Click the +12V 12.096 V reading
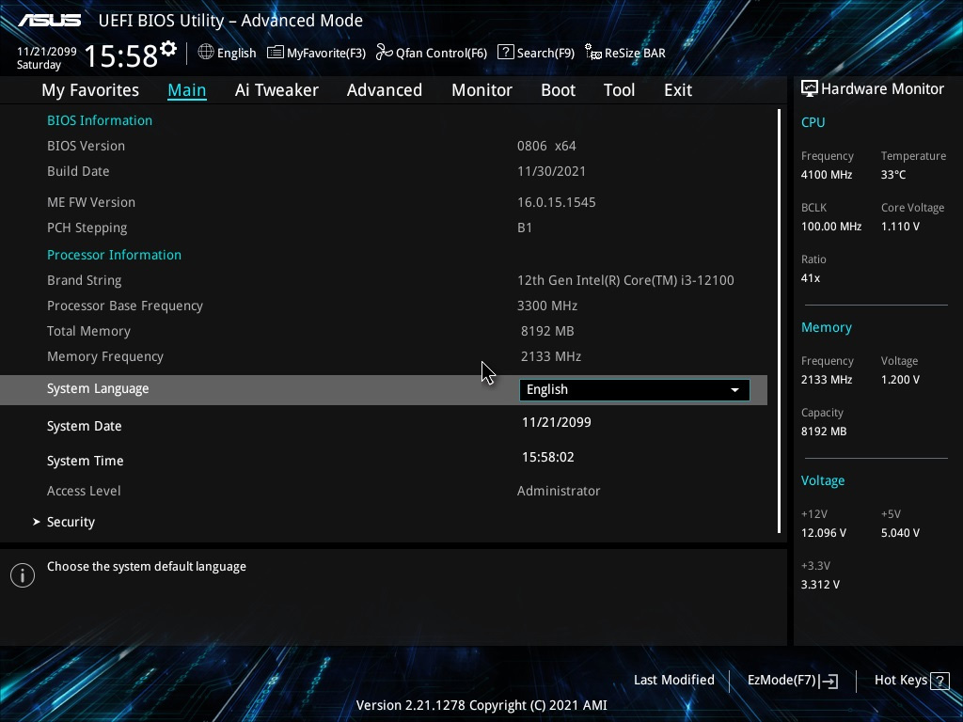The width and height of the screenshot is (963, 722). point(824,533)
